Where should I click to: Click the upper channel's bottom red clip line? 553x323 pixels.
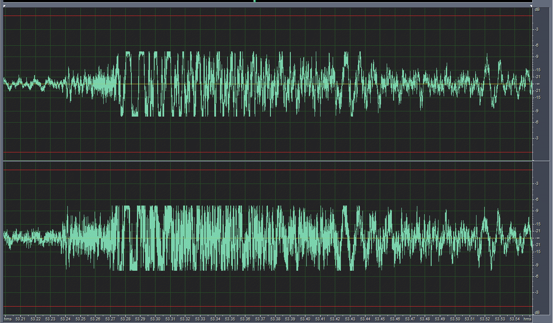(259, 152)
